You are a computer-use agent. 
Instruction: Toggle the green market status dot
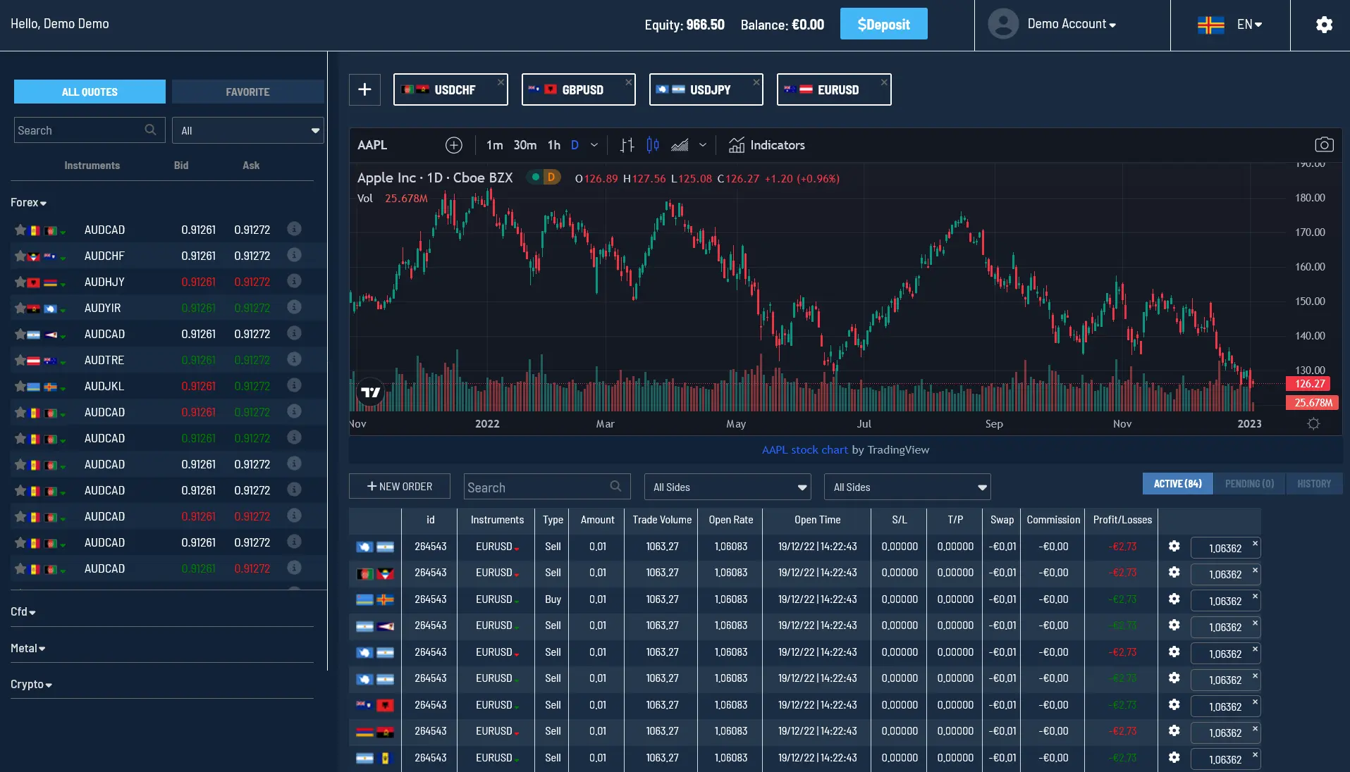coord(535,178)
